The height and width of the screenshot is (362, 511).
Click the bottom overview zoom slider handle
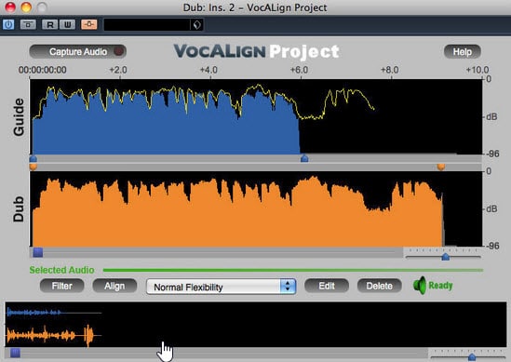[472, 357]
